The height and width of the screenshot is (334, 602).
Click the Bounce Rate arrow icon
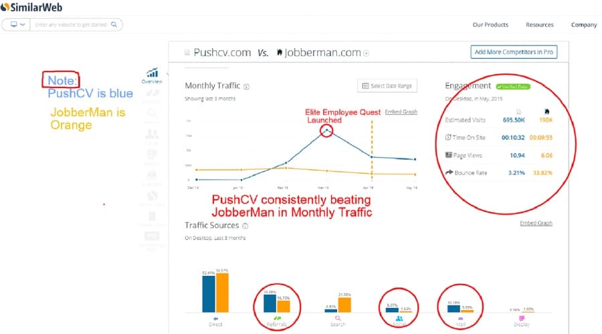[x=449, y=172]
